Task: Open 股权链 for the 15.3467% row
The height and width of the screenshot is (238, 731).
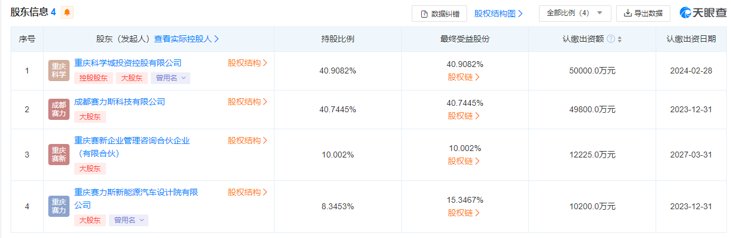Action: tap(464, 213)
